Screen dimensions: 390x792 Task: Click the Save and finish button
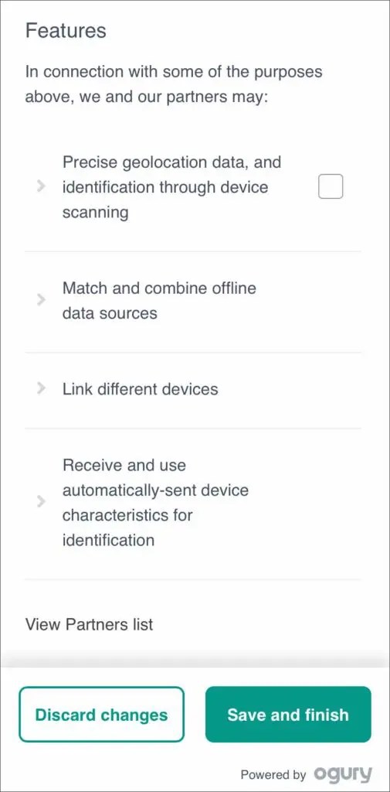288,714
